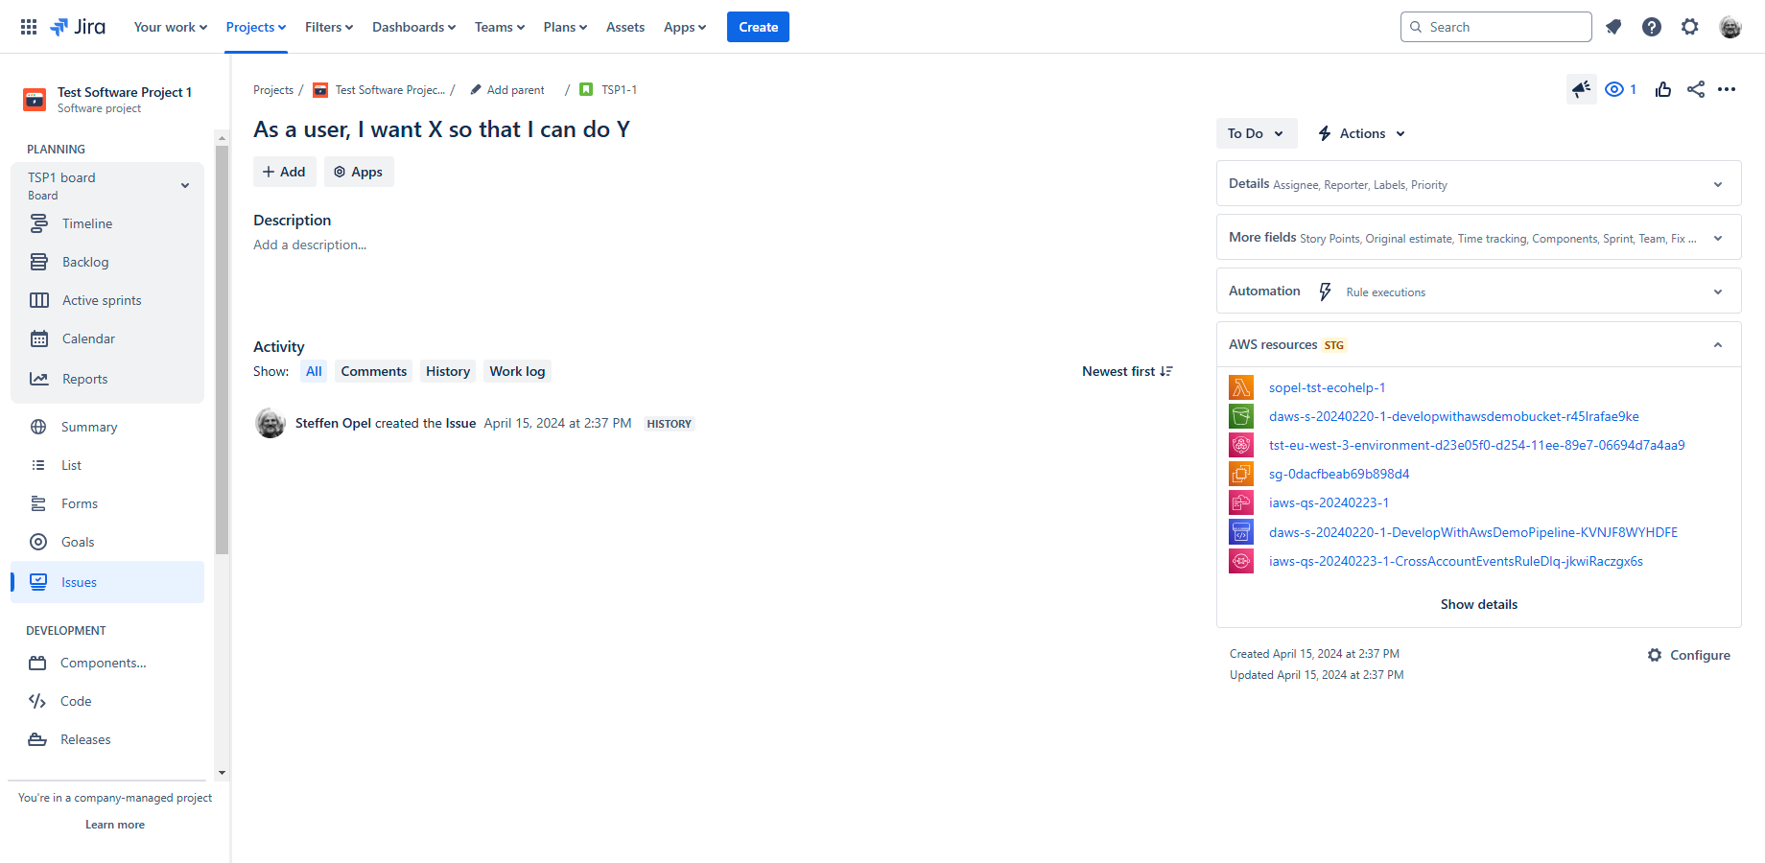Open the Dashboards menu
The width and height of the screenshot is (1765, 863).
click(x=413, y=27)
